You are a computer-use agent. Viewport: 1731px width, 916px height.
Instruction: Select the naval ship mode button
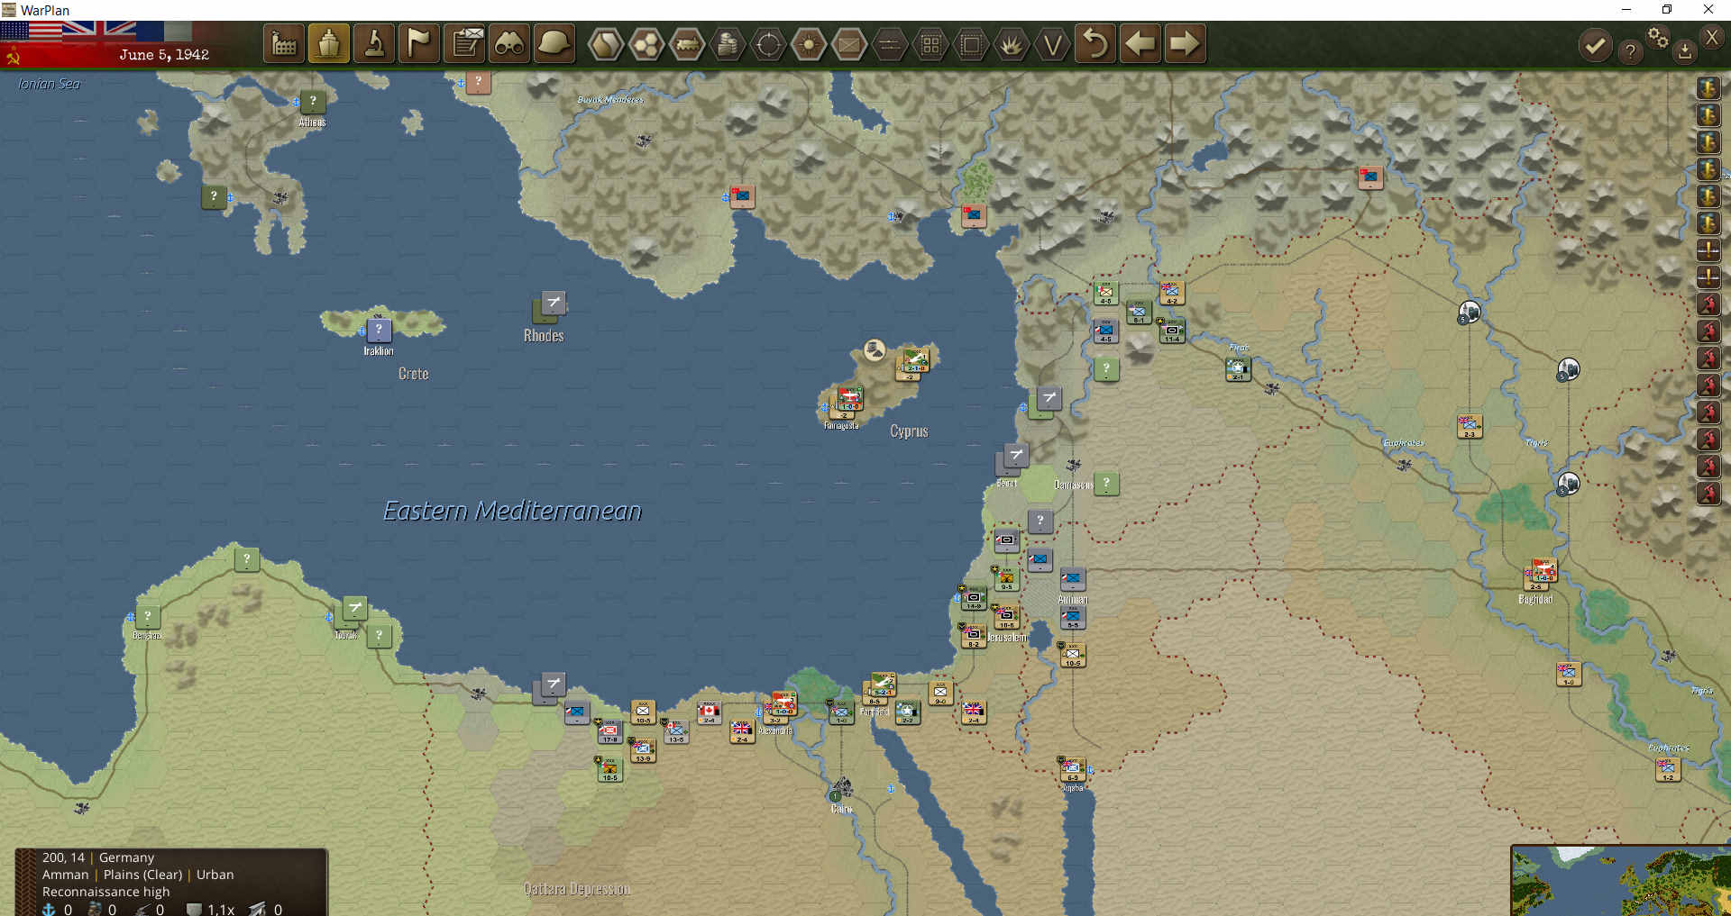point(329,43)
